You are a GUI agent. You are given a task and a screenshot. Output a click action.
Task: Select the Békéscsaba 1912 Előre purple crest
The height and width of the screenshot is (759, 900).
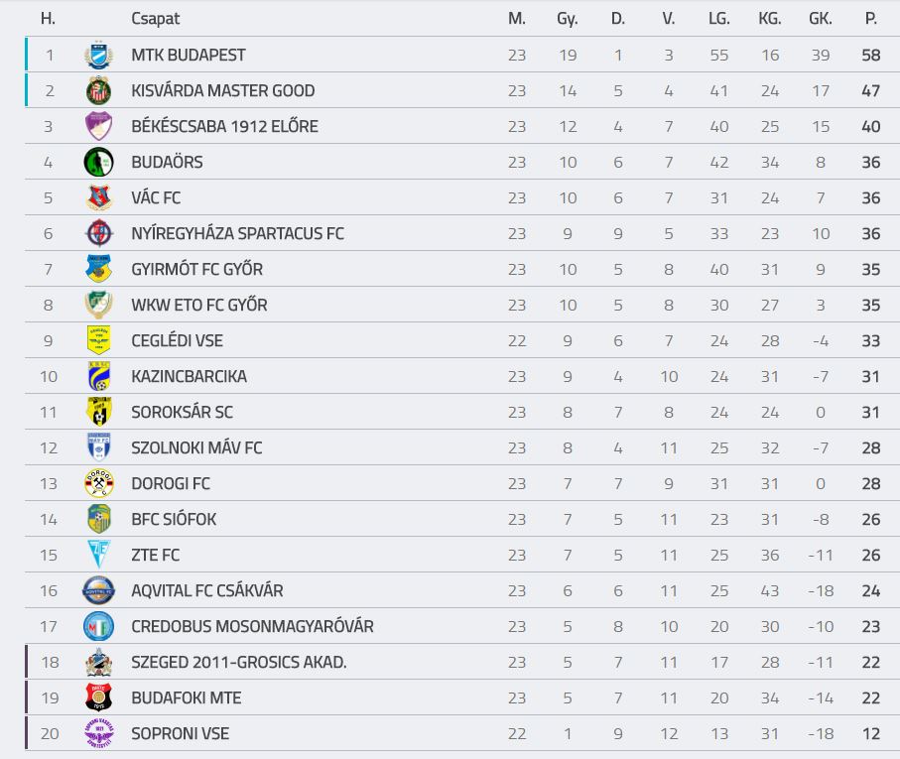click(x=98, y=126)
